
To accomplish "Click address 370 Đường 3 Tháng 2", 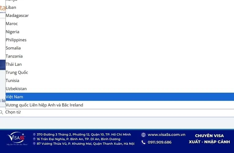I will [84, 135].
